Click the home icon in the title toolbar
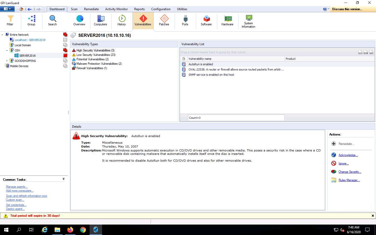Image resolution: width=376 pixels, height=235 pixels. [x=21, y=9]
